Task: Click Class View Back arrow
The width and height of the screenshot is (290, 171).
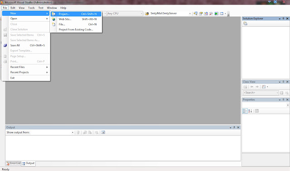Action: coord(252,87)
